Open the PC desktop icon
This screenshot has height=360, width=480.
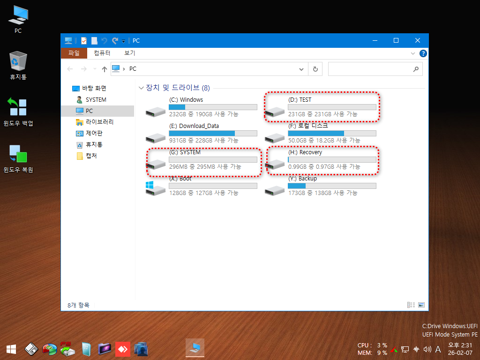(x=18, y=19)
